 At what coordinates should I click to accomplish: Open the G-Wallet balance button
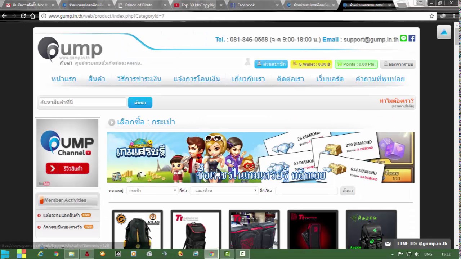(x=311, y=64)
